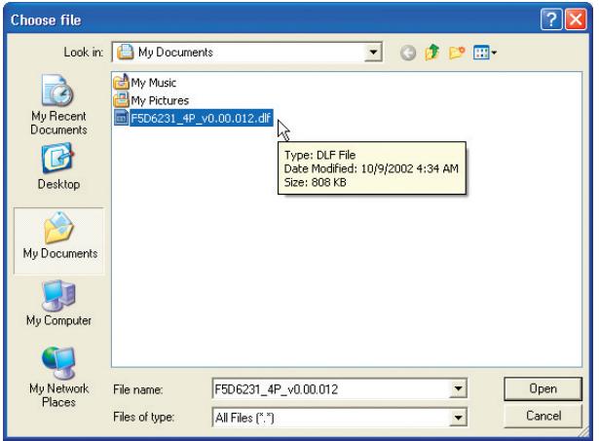Image resolution: width=599 pixels, height=441 pixels.
Task: Expand the File name dropdown arrow
Action: point(458,389)
